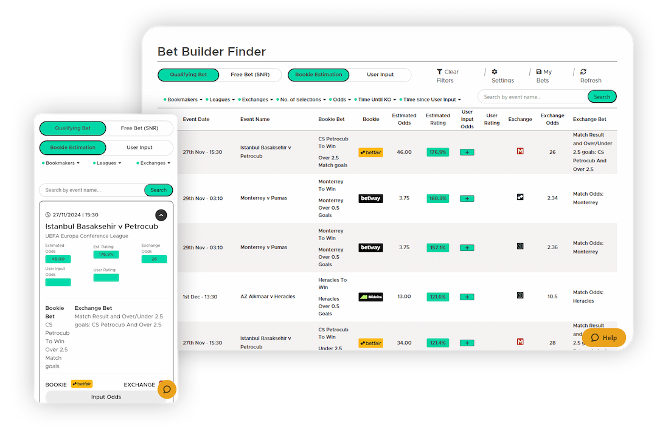657x443 pixels.
Task: Click the Input Odds button
Action: (x=106, y=397)
